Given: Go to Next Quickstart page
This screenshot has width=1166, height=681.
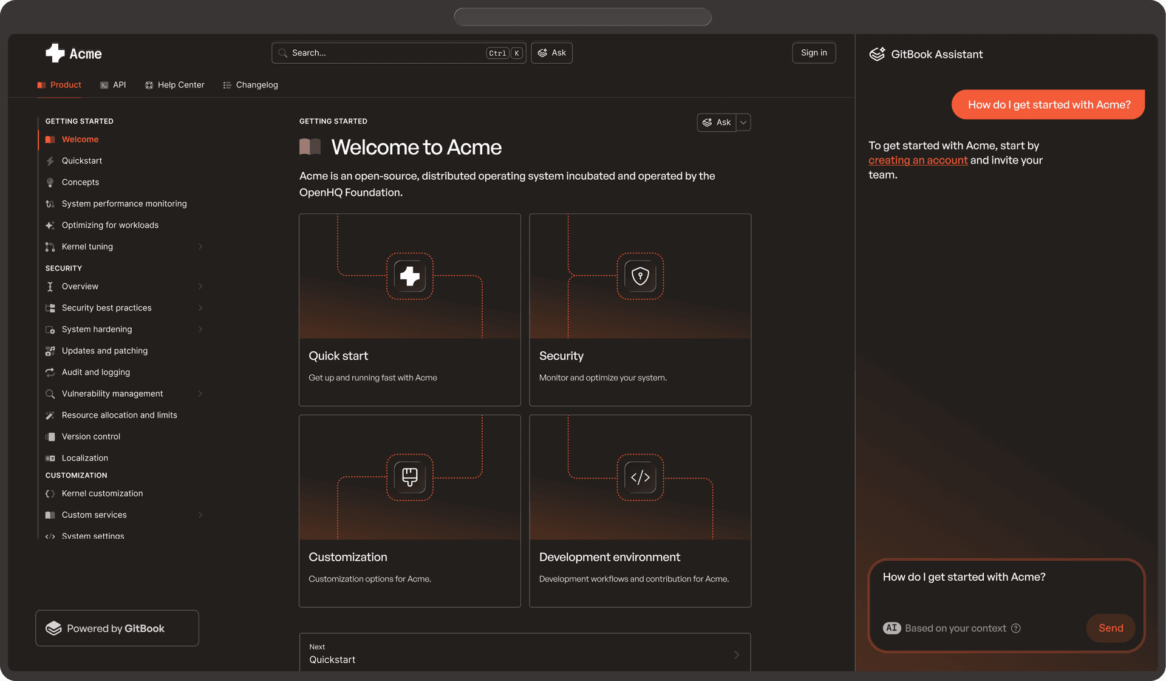Looking at the screenshot, I should (x=525, y=653).
